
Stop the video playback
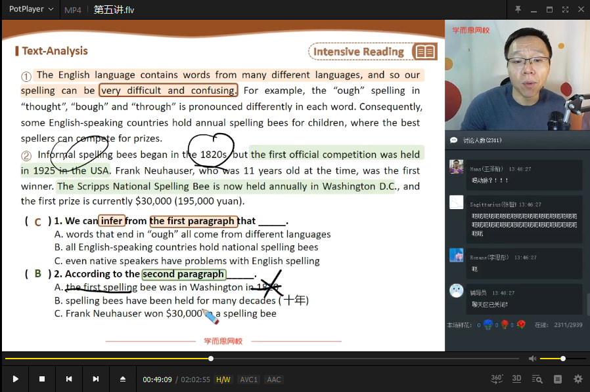(x=42, y=379)
